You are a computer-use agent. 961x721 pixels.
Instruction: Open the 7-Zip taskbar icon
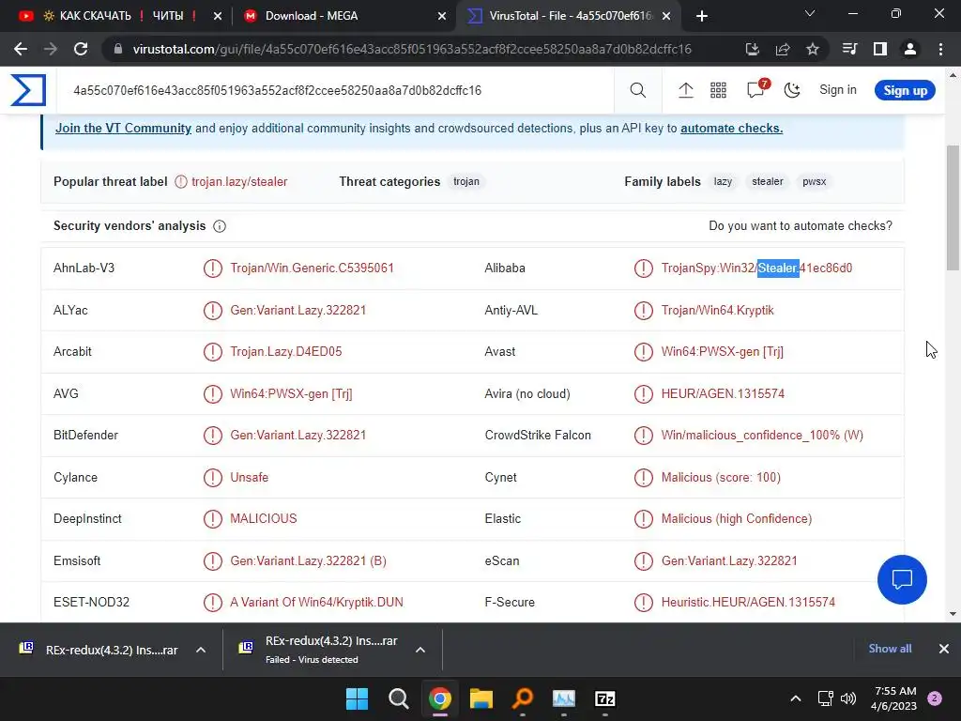(605, 698)
